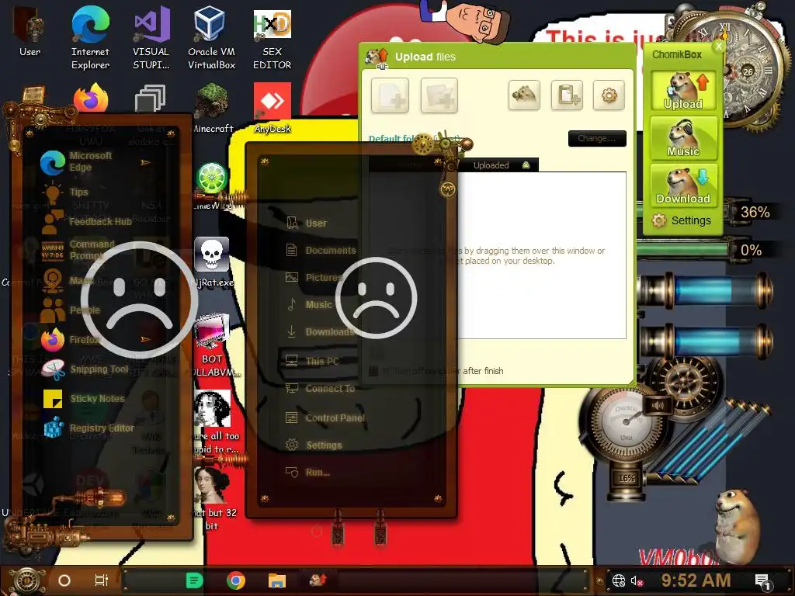795x596 pixels.
Task: Click ChomikBox hamster taskbar icon
Action: click(x=318, y=579)
